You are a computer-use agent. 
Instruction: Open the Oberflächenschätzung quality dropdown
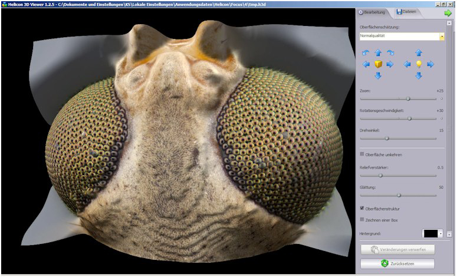point(442,37)
